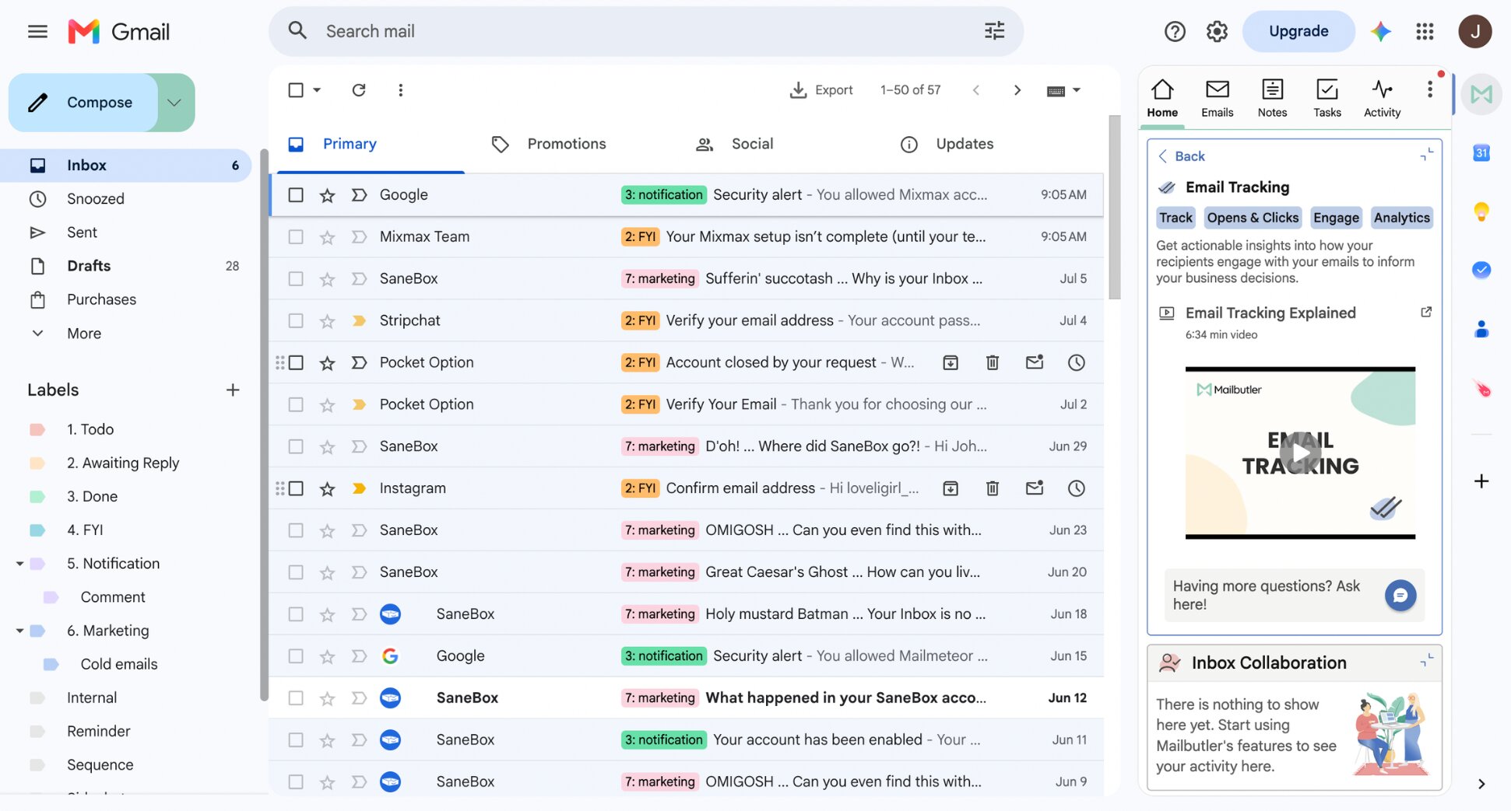Image resolution: width=1511 pixels, height=811 pixels.
Task: Open Google Keep side panel icon
Action: click(x=1481, y=211)
